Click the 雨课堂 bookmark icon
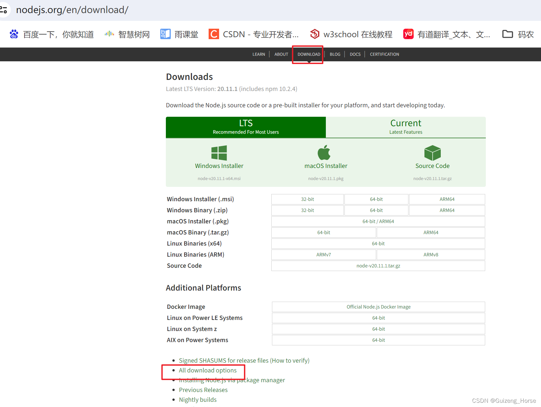The height and width of the screenshot is (407, 541). coord(166,34)
